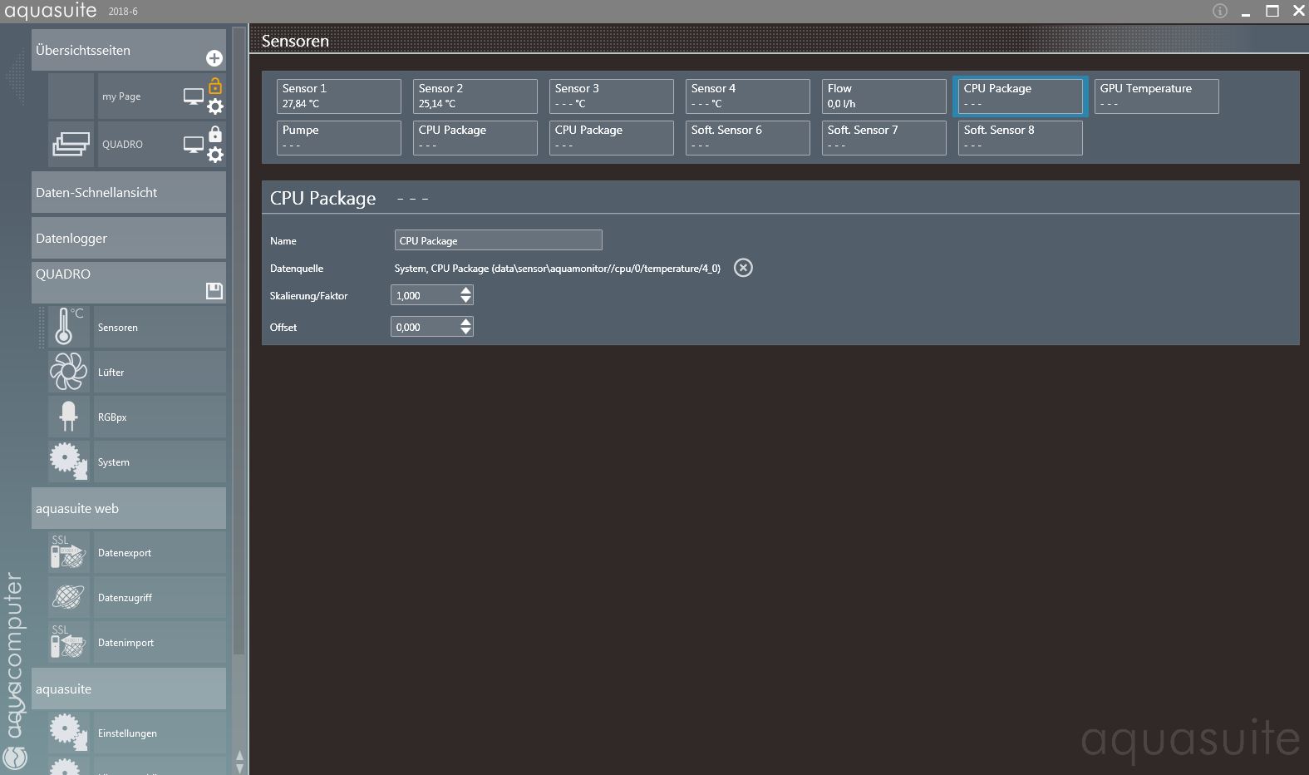Toggle the lock on QUADRO page

(x=215, y=134)
